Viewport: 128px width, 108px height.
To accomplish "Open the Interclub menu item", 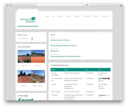I will point(60,16).
